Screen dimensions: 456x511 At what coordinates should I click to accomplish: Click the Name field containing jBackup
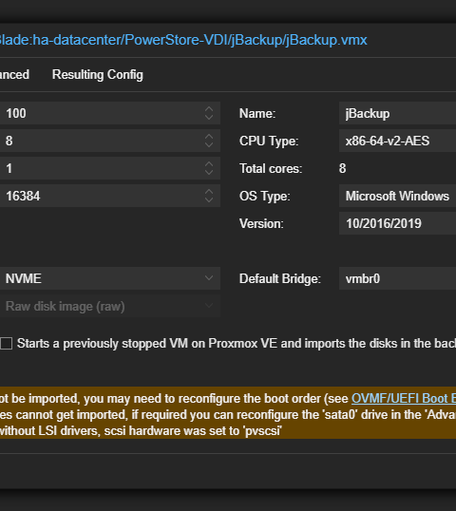pos(397,113)
